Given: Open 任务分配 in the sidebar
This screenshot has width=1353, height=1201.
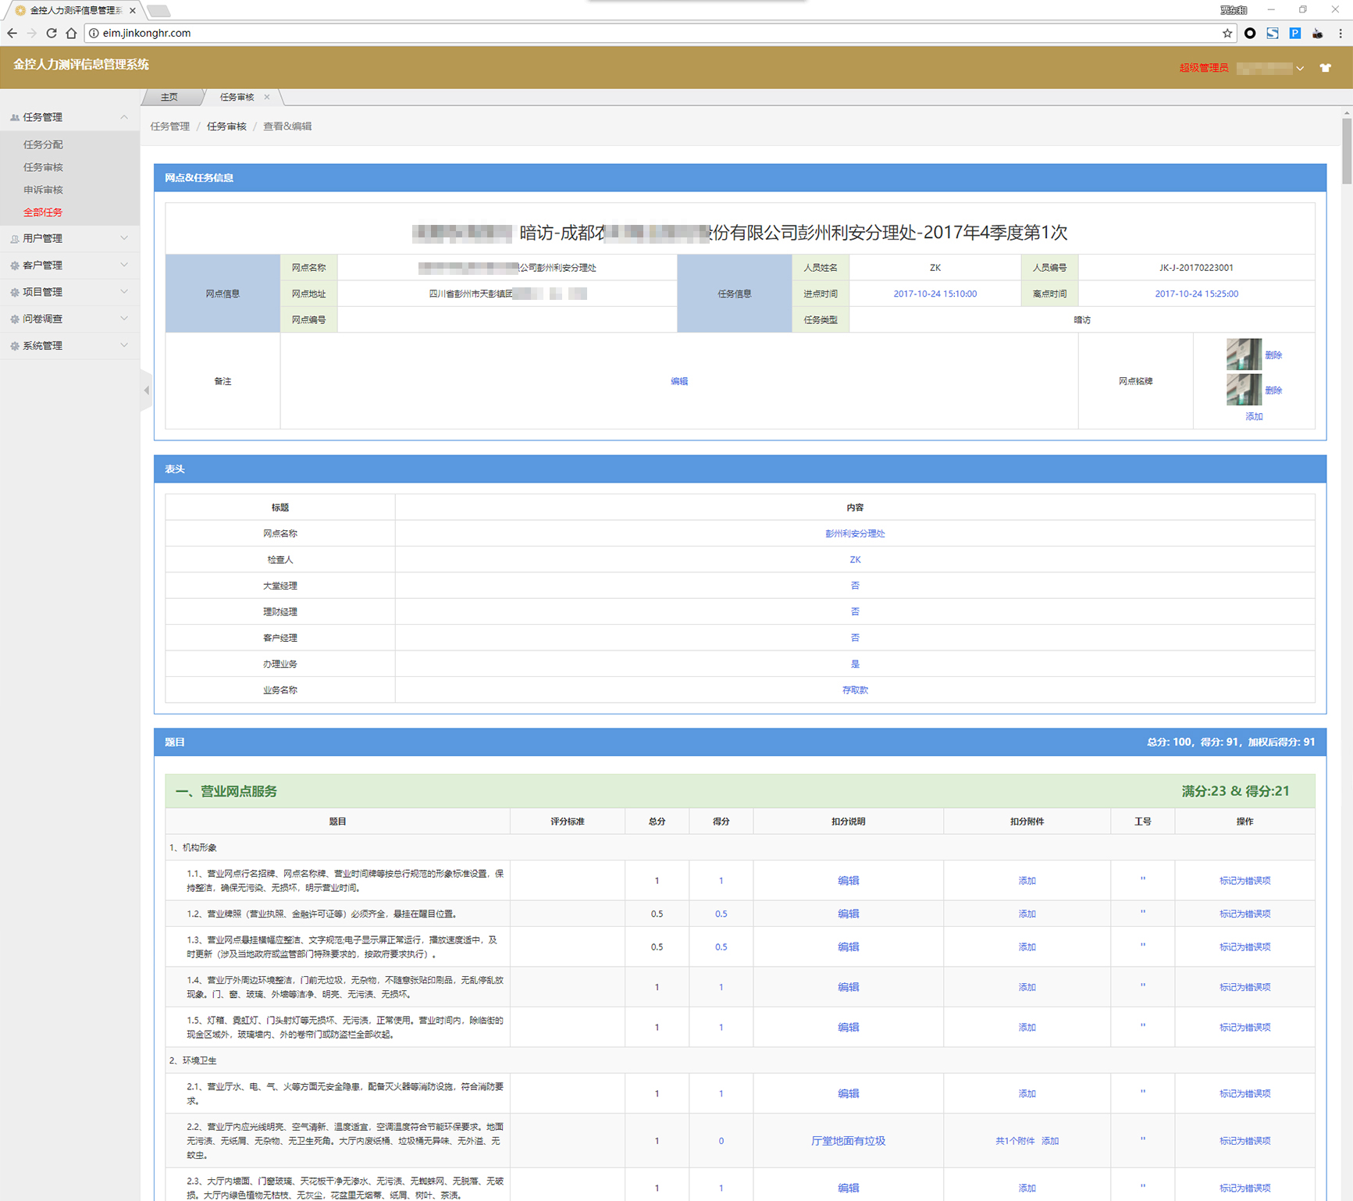Looking at the screenshot, I should point(43,144).
